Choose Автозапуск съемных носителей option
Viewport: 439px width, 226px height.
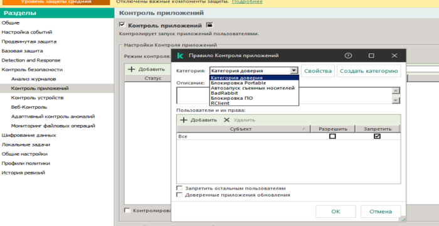(254, 88)
